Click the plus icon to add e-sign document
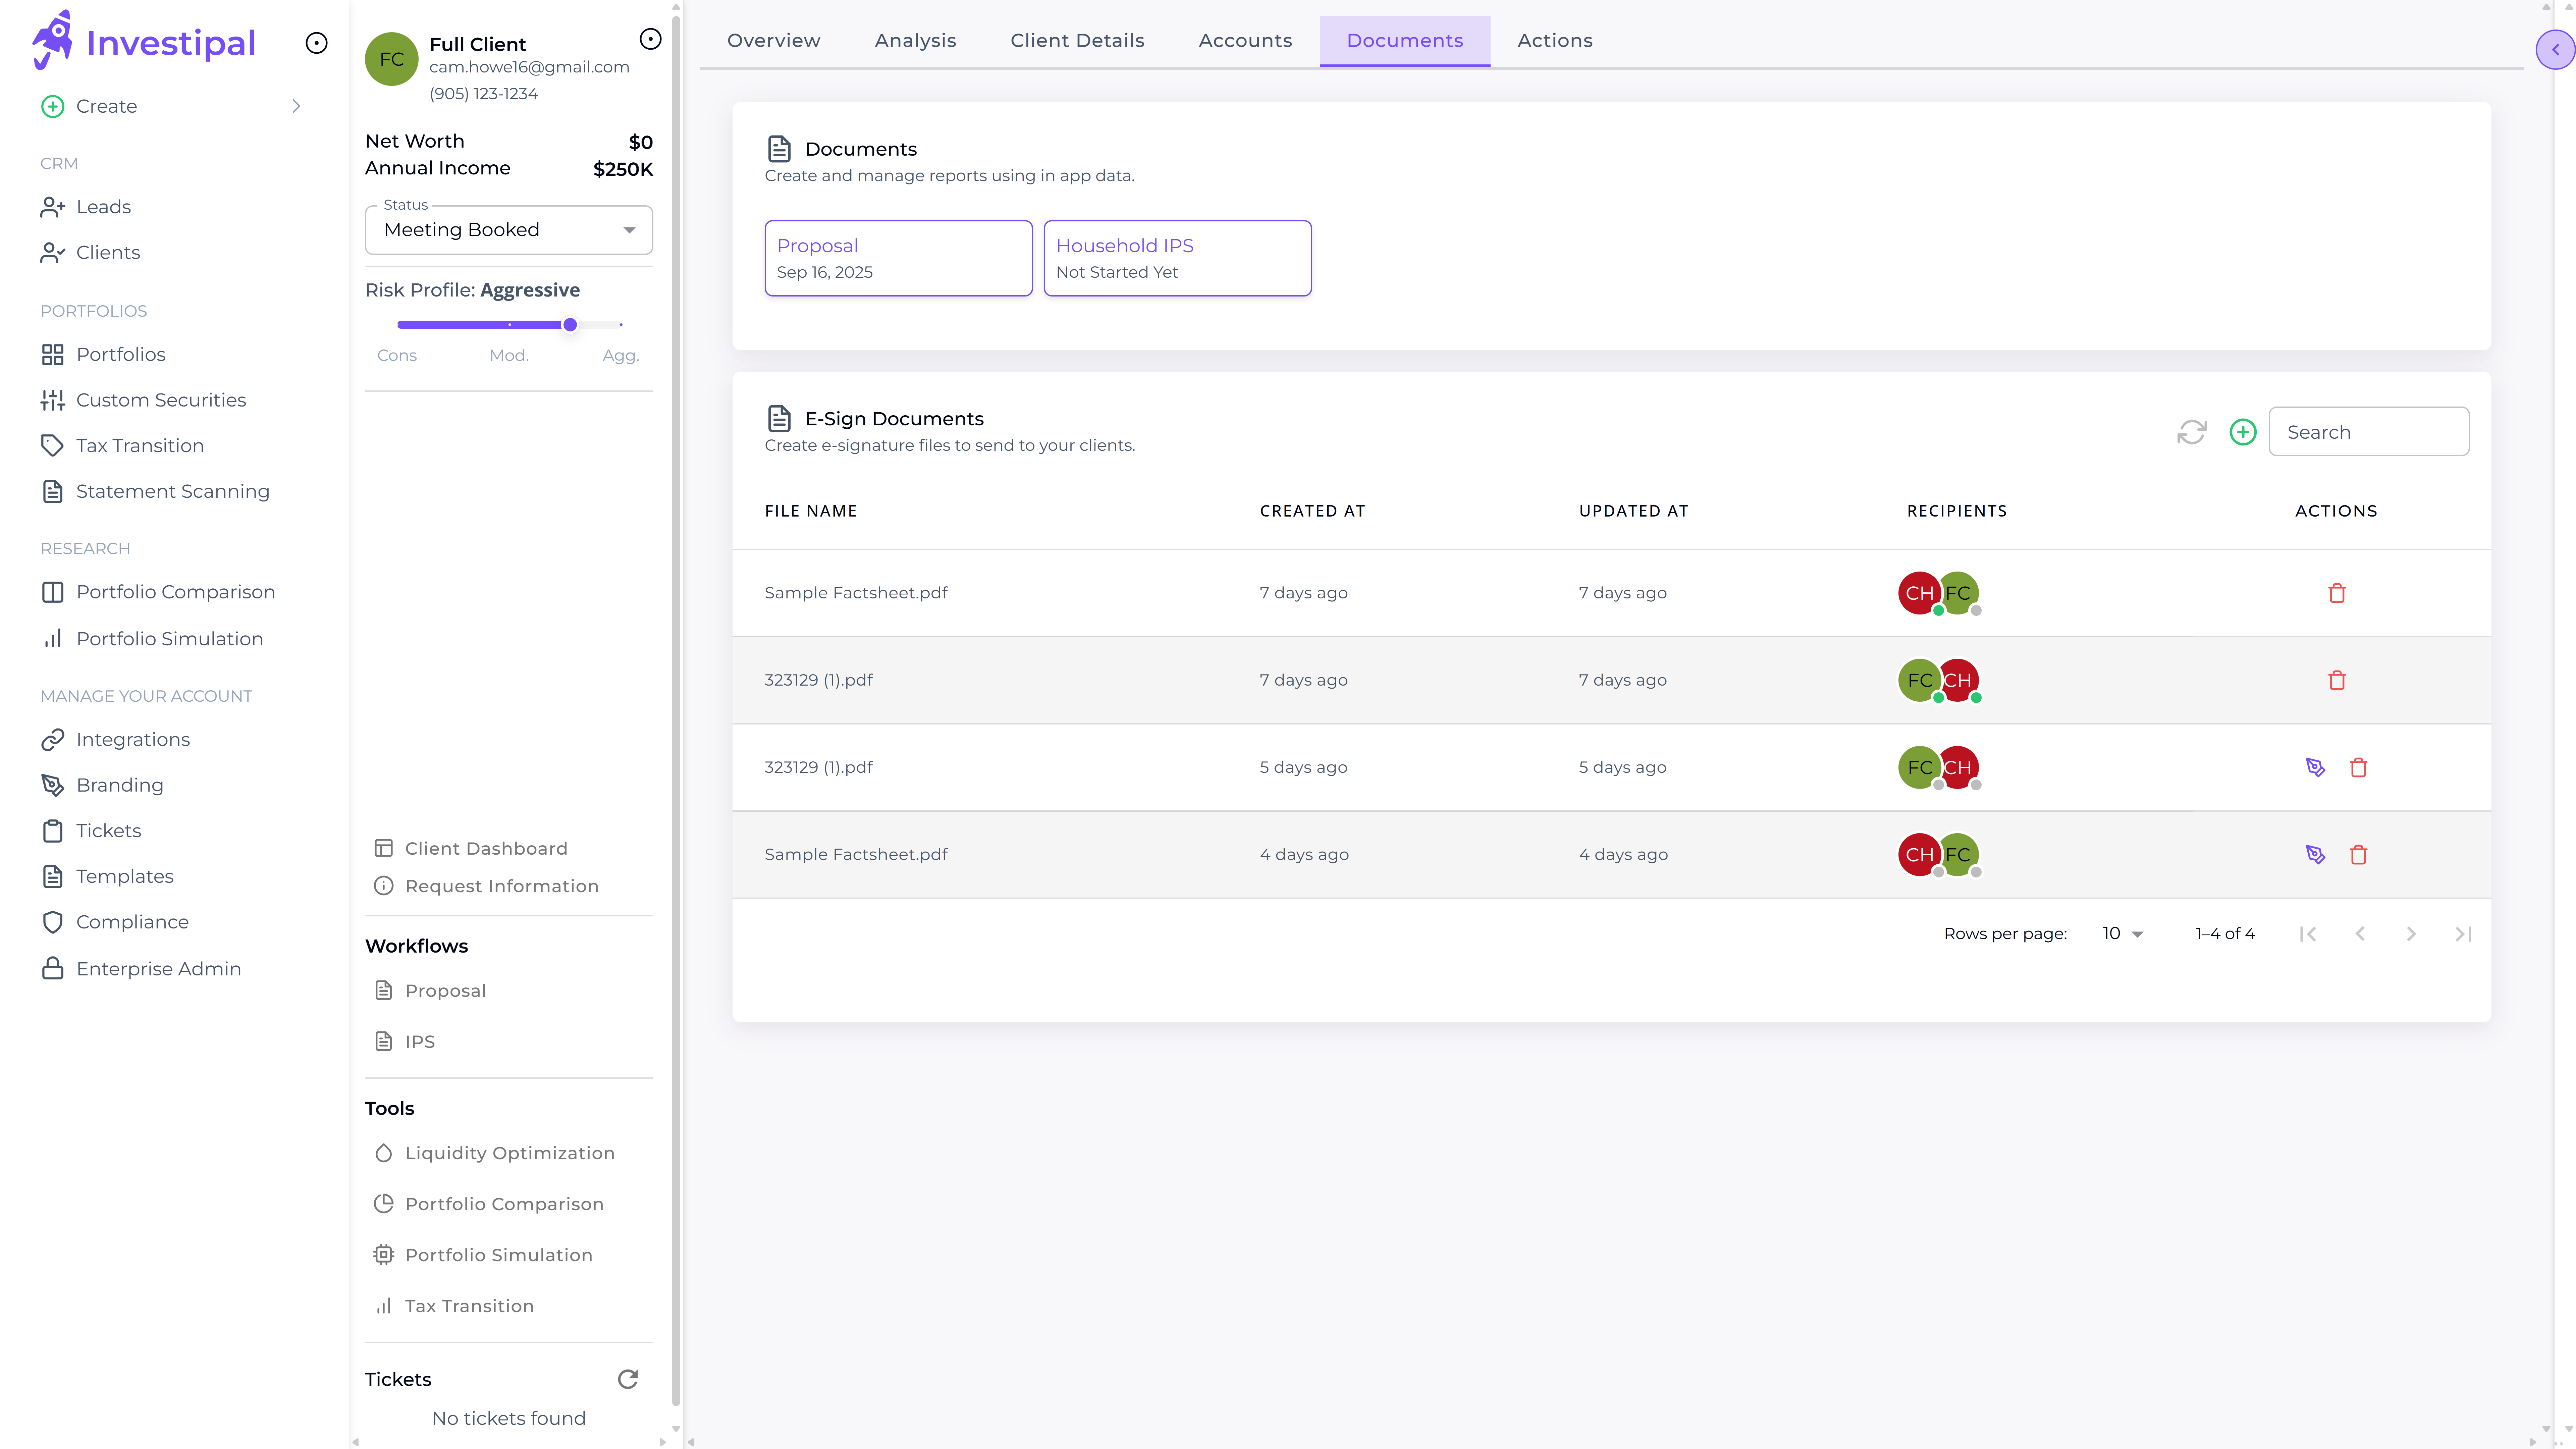 (x=2243, y=432)
